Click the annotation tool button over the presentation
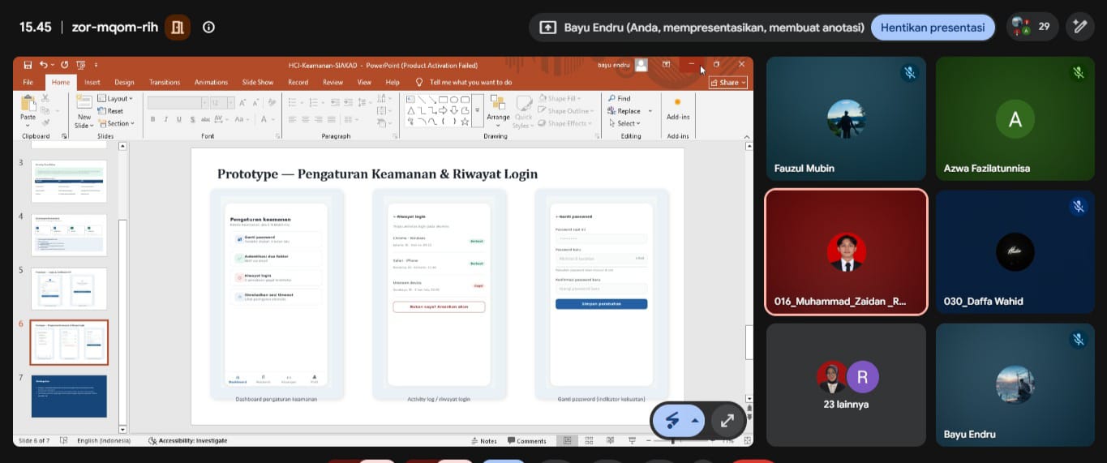The image size is (1107, 463). 673,420
